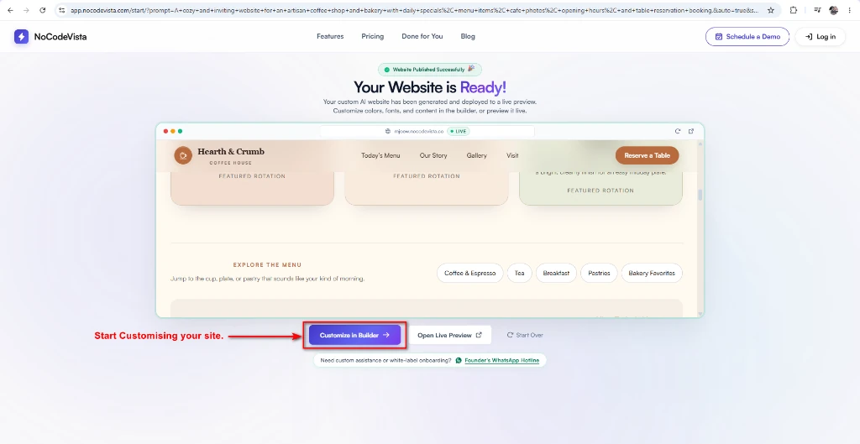Viewport: 860px width, 444px height.
Task: Click the Website Published Successfully badge
Action: [x=429, y=70]
